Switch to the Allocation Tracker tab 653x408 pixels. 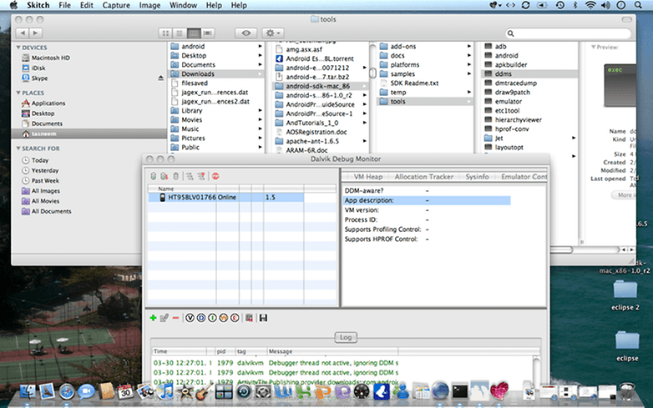[x=423, y=177]
